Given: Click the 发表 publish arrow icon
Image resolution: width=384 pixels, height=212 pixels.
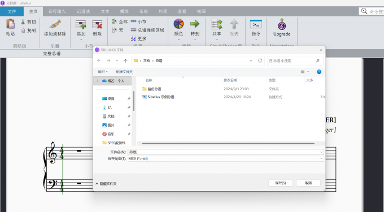Looking at the screenshot, I should coord(234,24).
